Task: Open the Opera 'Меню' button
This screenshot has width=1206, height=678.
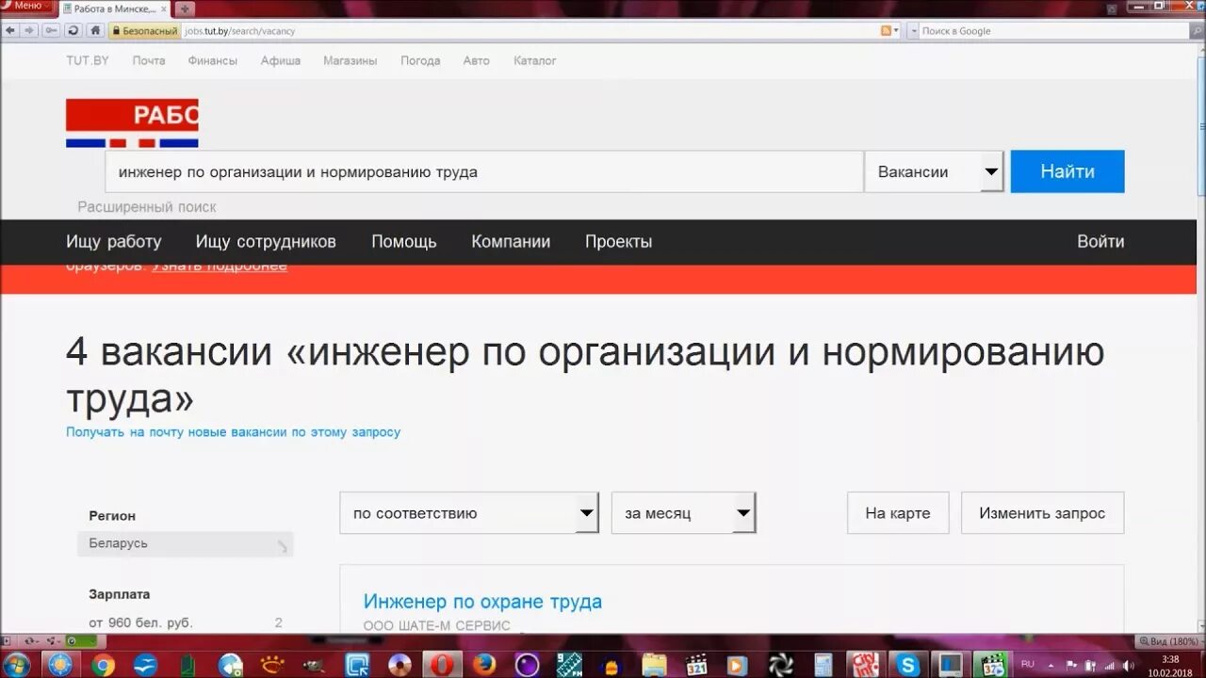Action: pos(24,6)
